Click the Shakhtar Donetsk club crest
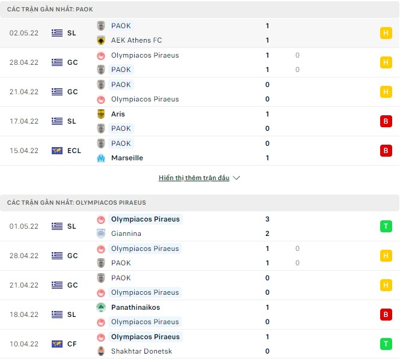Image resolution: width=403 pixels, height=359 pixels. tap(101, 351)
